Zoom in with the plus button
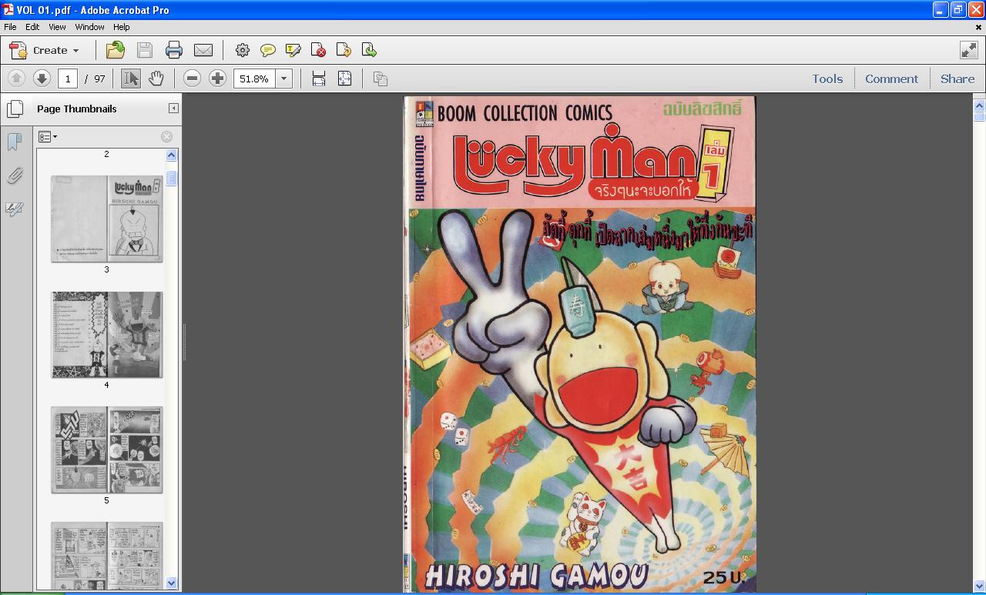Screen dimensions: 986x595 click(x=218, y=78)
